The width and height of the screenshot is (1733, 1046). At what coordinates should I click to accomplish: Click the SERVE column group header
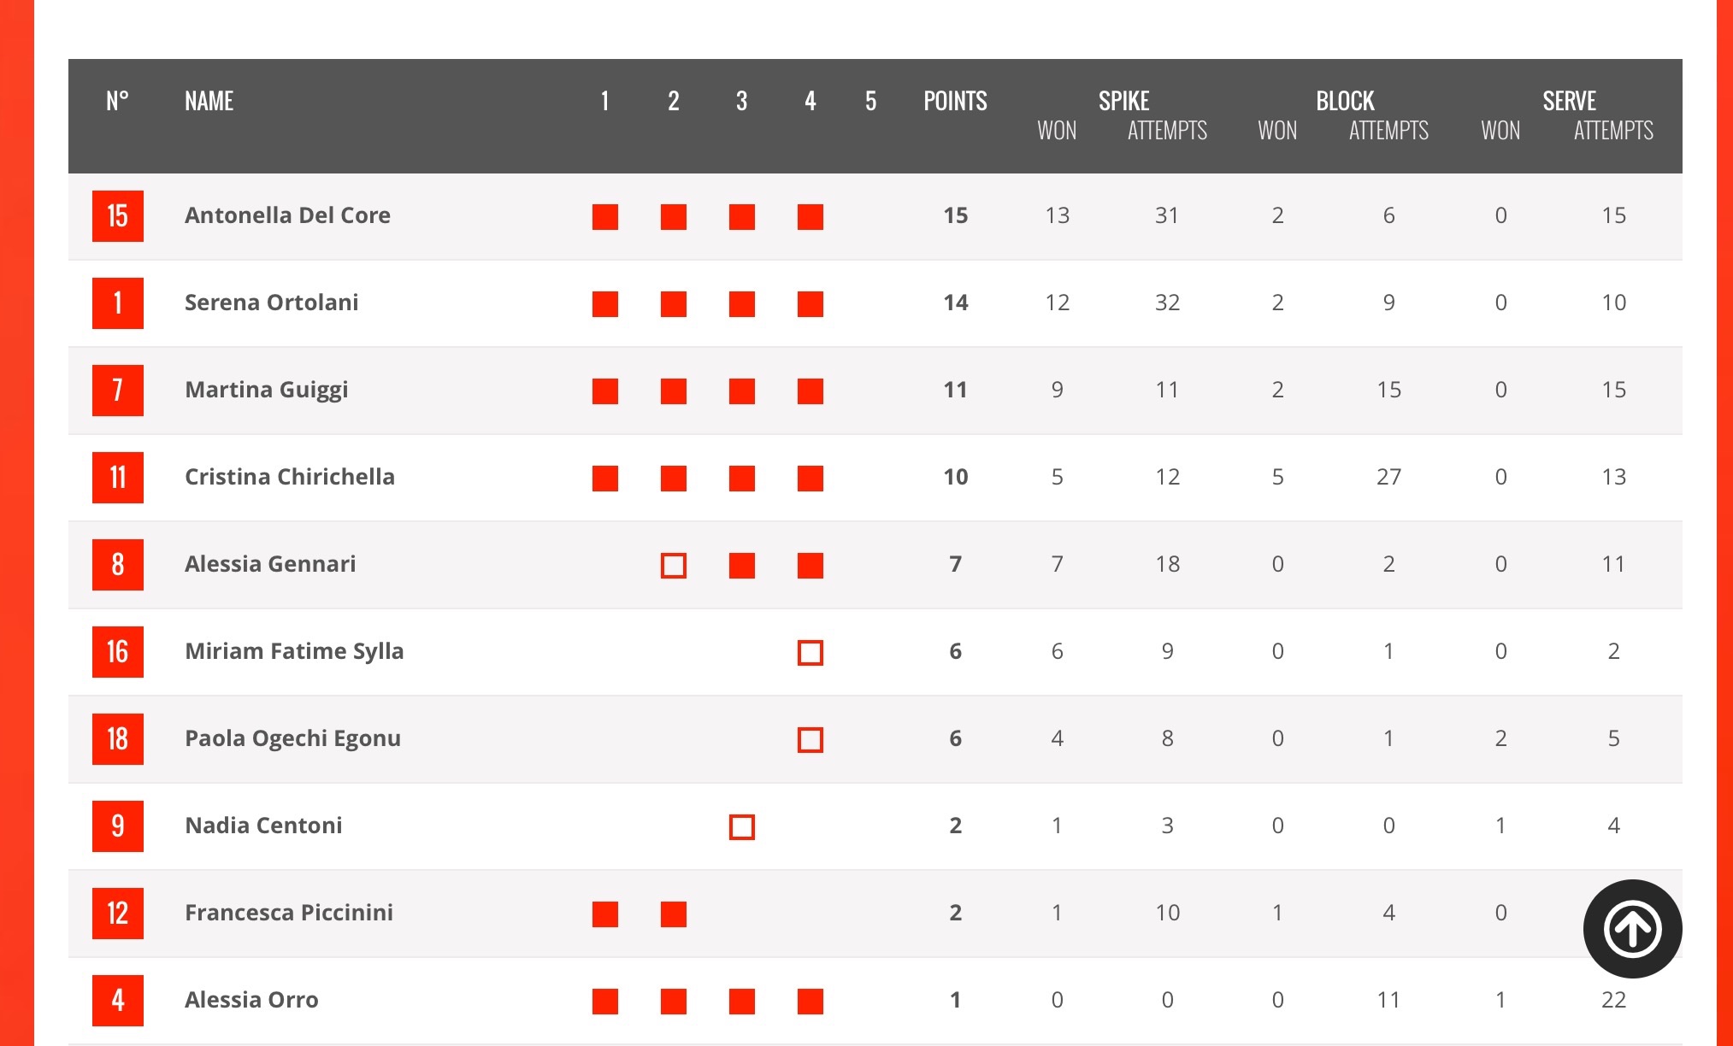1569,101
